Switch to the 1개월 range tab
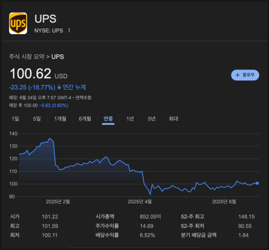Screen dimensions: 269x250 coord(60,119)
